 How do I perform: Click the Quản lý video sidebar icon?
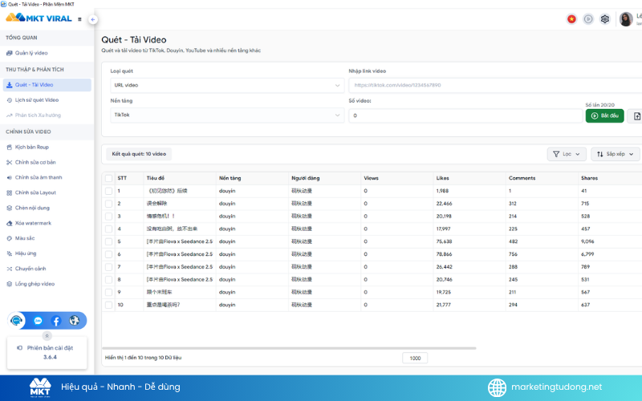click(9, 53)
